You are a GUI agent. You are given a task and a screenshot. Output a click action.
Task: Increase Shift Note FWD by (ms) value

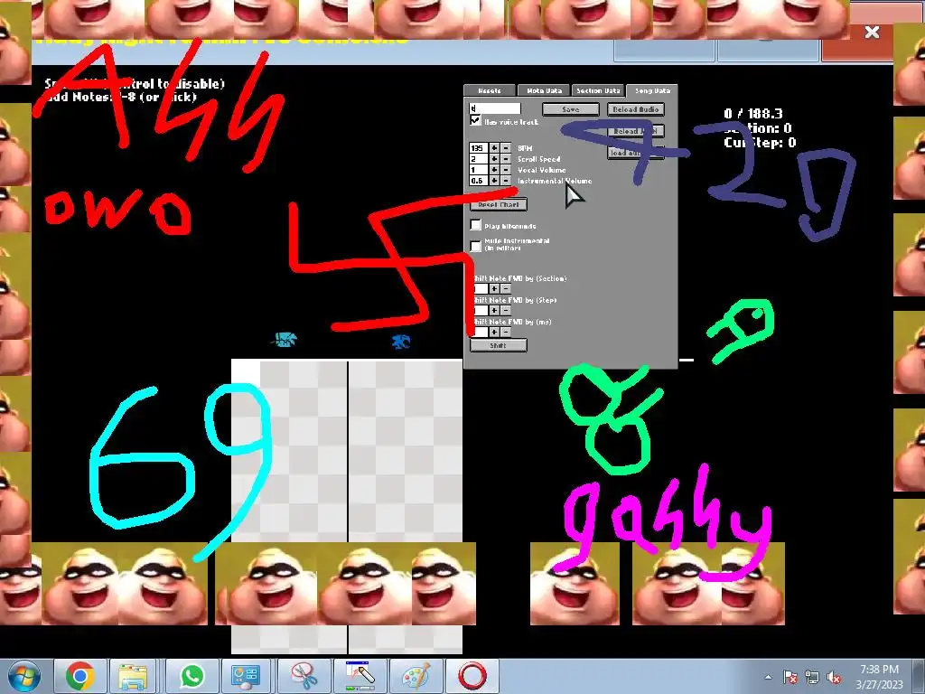coord(494,333)
